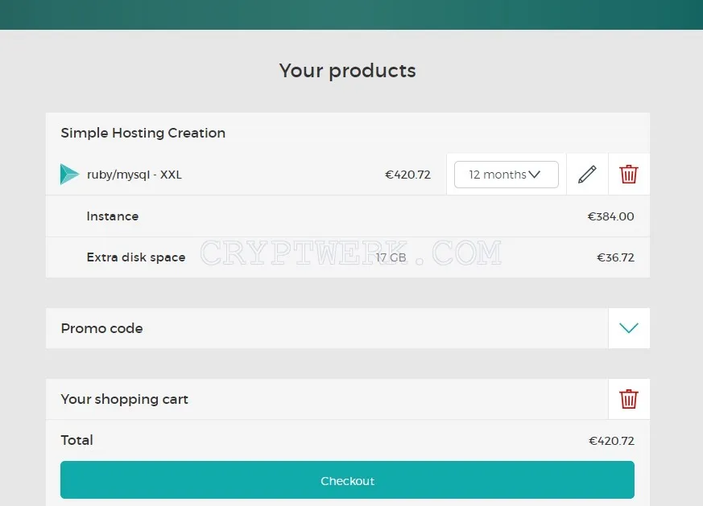Viewport: 703px width, 506px height.
Task: Click the teal triangle Simple Hosting logo
Action: click(x=69, y=175)
